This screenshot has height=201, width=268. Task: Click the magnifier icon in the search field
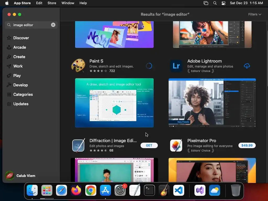(9, 25)
